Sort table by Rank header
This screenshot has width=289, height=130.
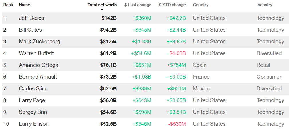pos(8,5)
